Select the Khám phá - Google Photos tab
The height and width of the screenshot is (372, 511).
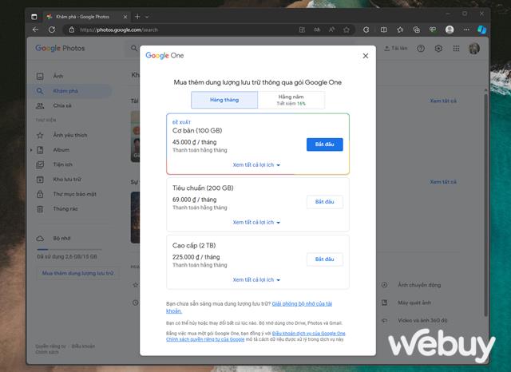86,17
